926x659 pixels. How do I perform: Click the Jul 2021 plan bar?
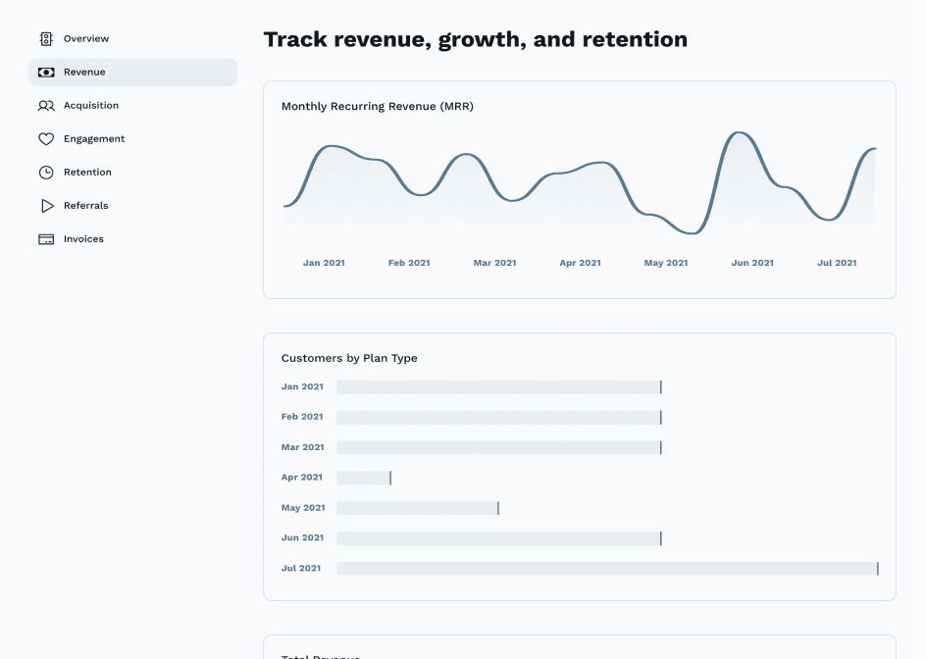point(606,569)
